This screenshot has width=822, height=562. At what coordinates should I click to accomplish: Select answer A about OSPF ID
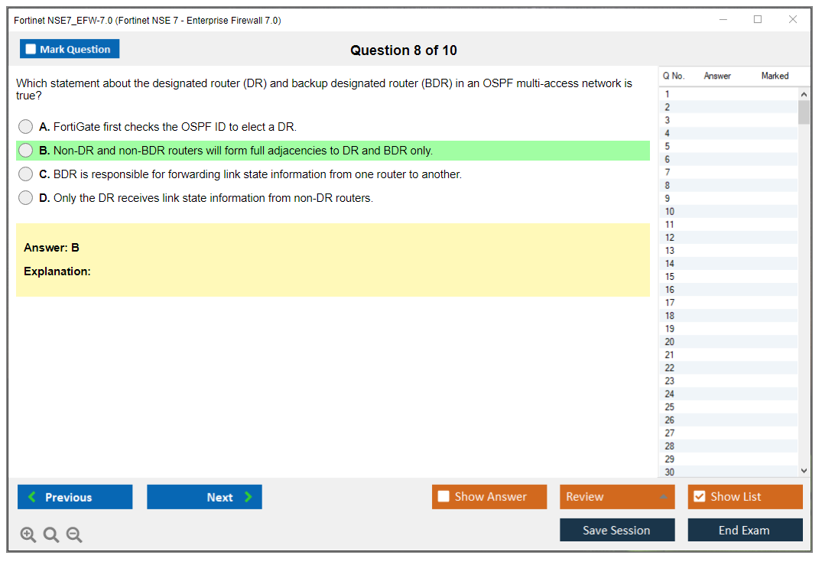[x=26, y=127]
